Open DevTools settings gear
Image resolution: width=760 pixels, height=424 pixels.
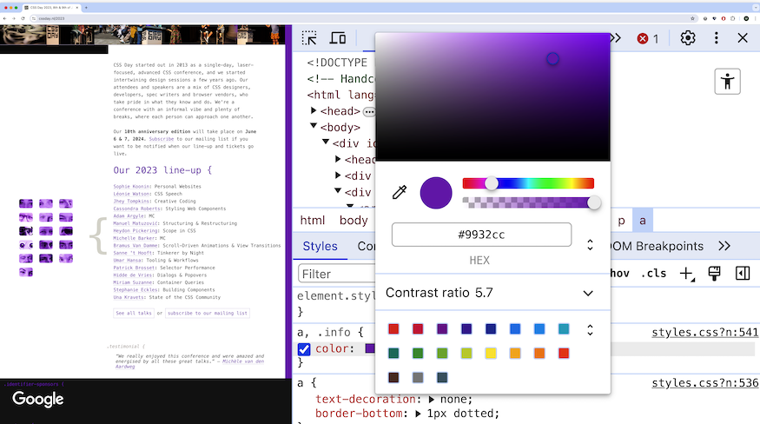(688, 38)
